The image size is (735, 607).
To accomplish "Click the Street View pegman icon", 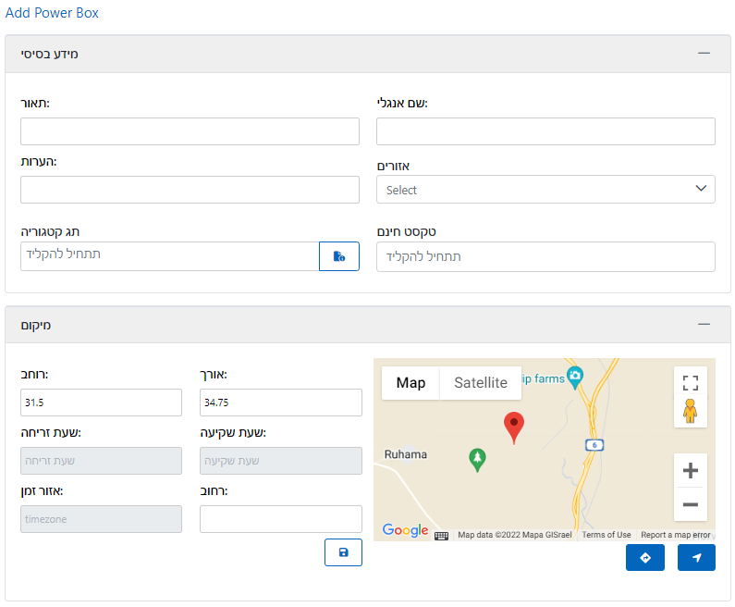I will click(x=690, y=411).
